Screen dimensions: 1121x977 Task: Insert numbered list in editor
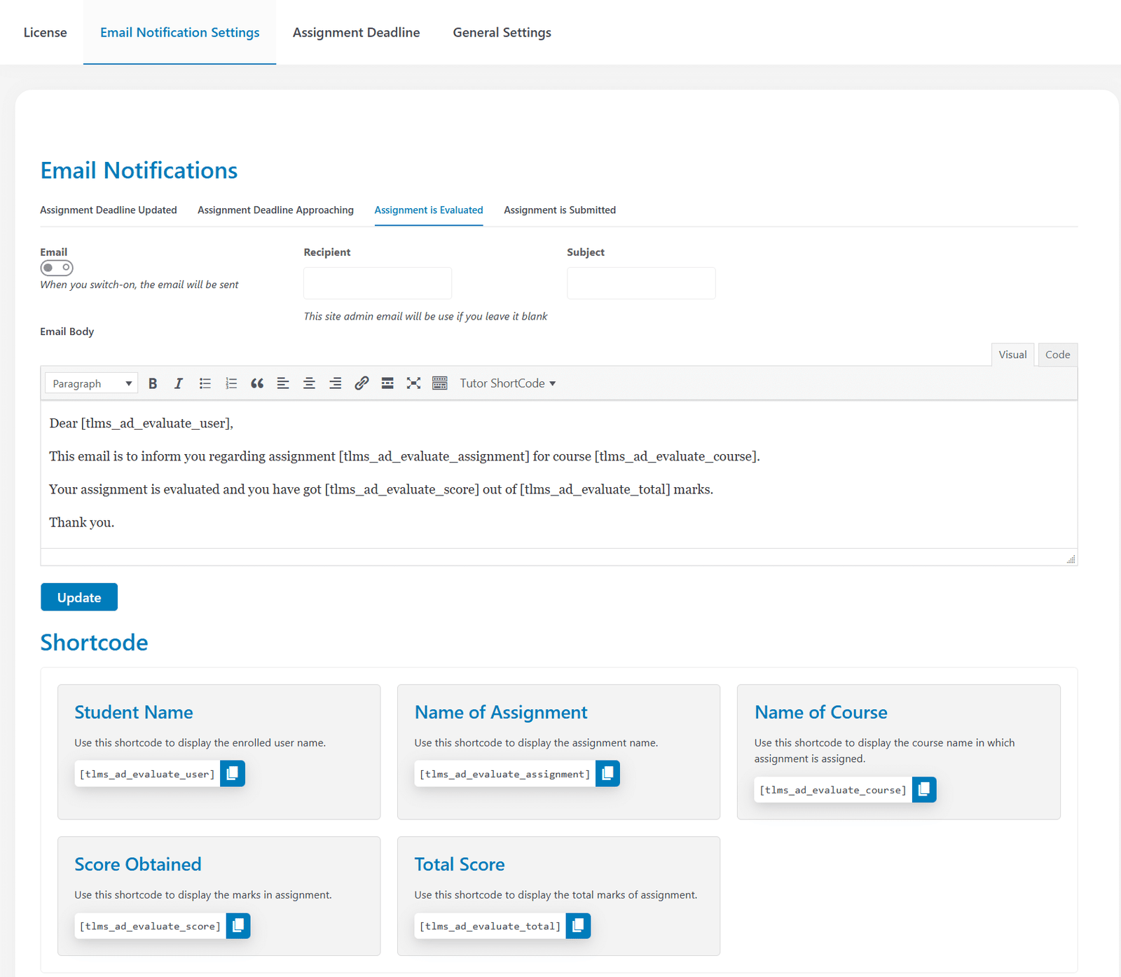click(231, 383)
